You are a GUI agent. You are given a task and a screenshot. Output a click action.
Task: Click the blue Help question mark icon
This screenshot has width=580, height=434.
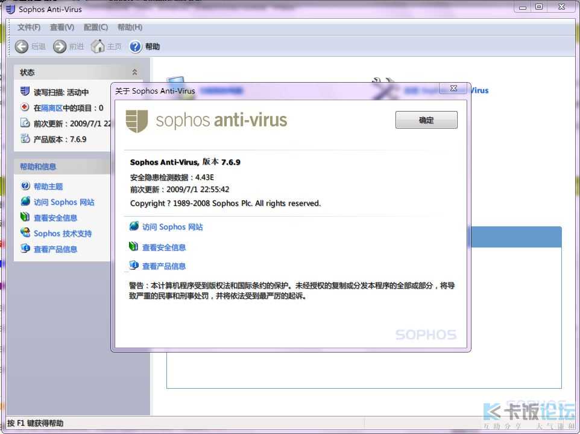click(x=136, y=46)
